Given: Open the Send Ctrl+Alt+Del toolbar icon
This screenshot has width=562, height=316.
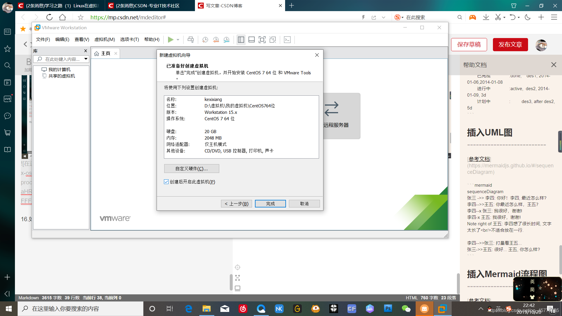Looking at the screenshot, I should click(191, 39).
